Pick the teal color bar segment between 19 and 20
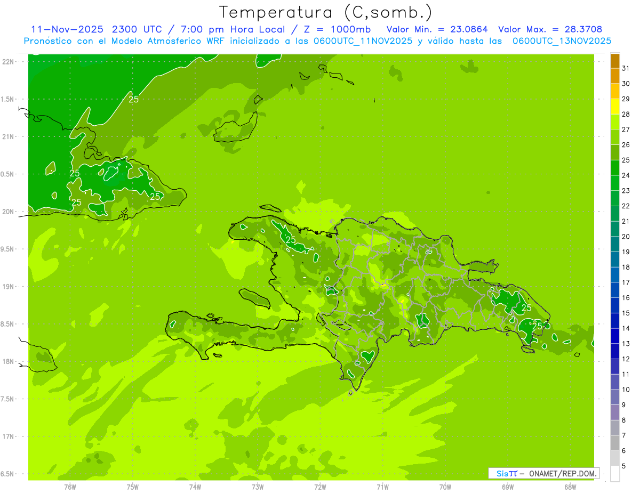This screenshot has height=494, width=640. click(x=615, y=244)
